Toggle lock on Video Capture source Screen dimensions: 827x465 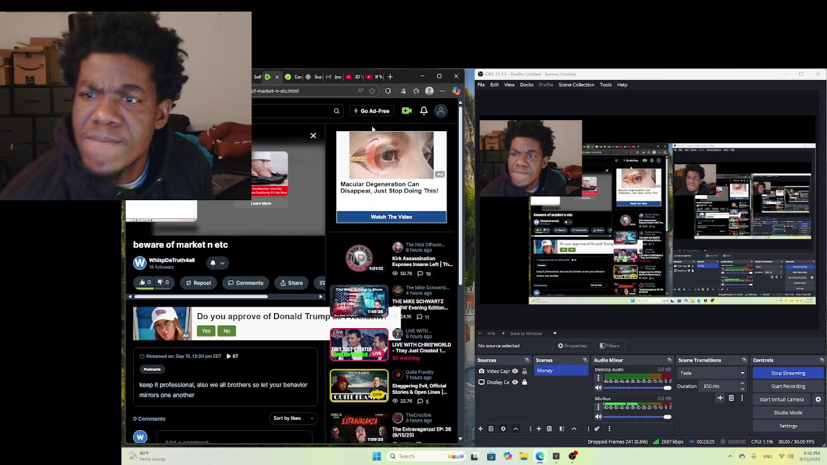coord(525,371)
